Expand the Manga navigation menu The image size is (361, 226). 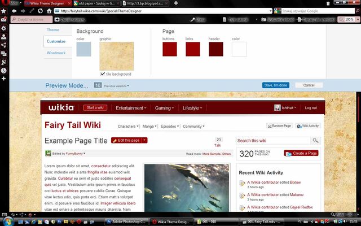[149, 127]
